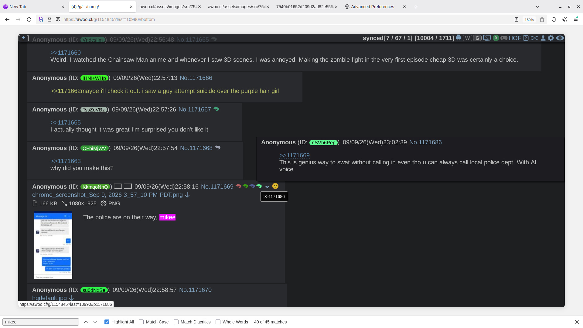This screenshot has height=328, width=583.
Task: Enable the Match Case checkbox
Action: tap(141, 322)
